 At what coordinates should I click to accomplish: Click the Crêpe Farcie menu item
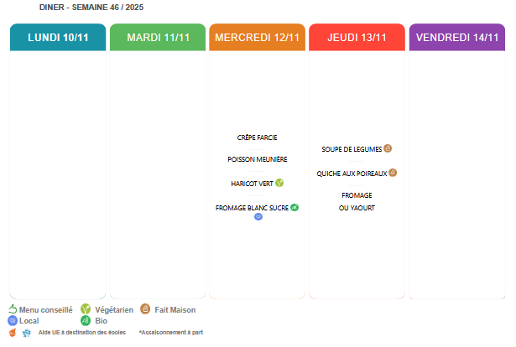point(258,137)
